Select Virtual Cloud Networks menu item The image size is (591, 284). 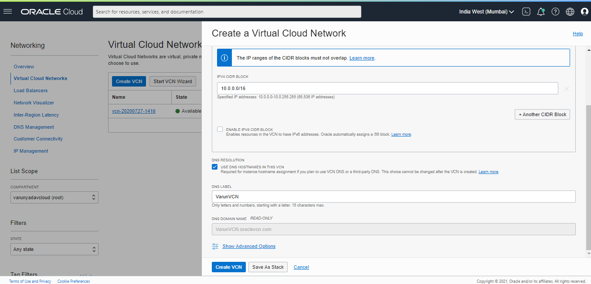click(41, 78)
